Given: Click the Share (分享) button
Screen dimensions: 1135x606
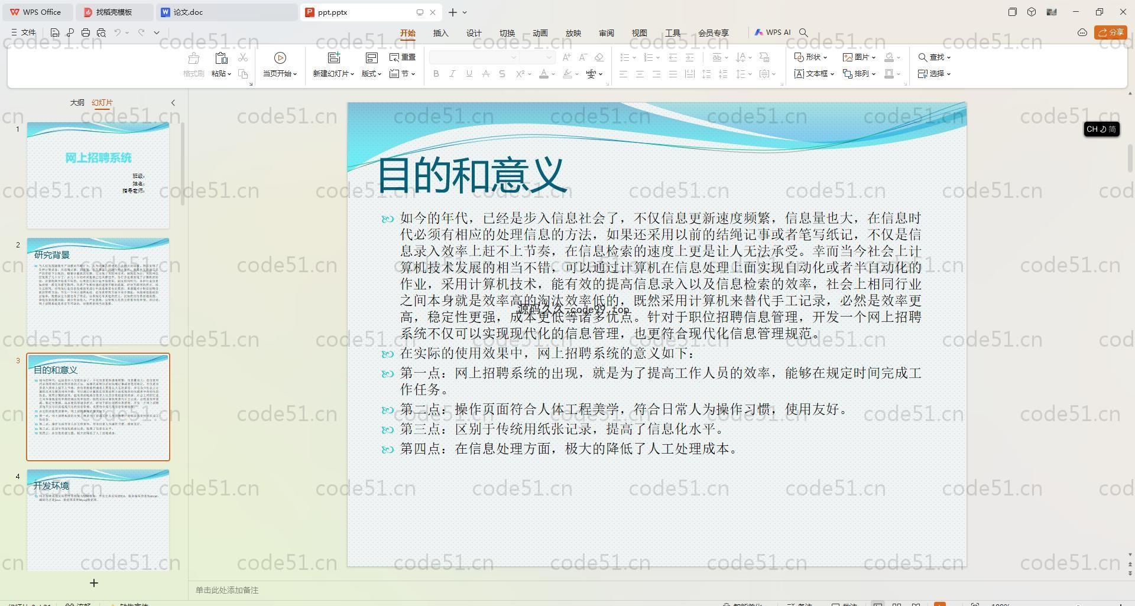Looking at the screenshot, I should click(x=1111, y=32).
